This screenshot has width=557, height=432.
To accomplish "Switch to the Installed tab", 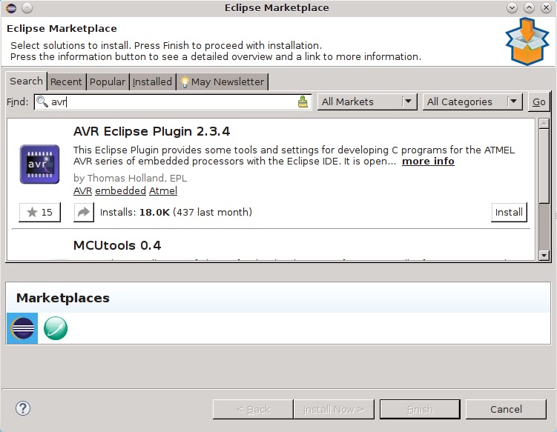I will pos(152,82).
